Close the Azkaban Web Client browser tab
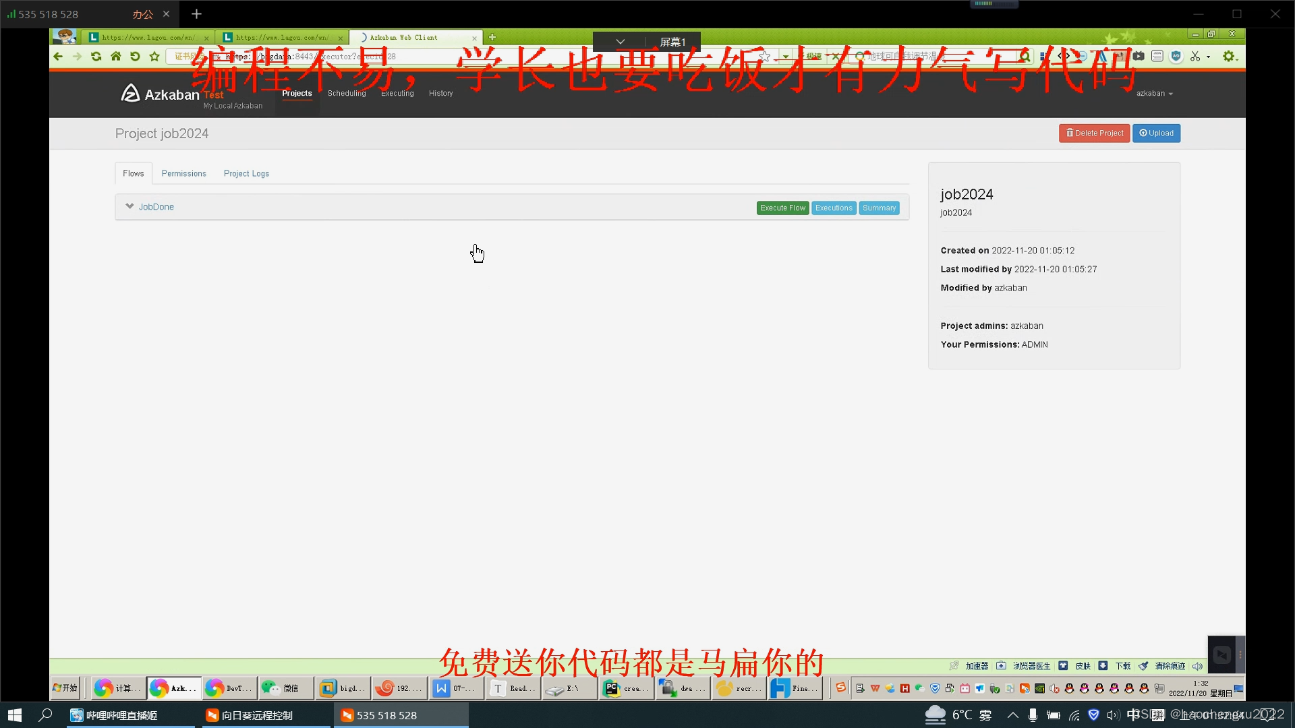Screen dimensions: 1295x728 (474, 38)
